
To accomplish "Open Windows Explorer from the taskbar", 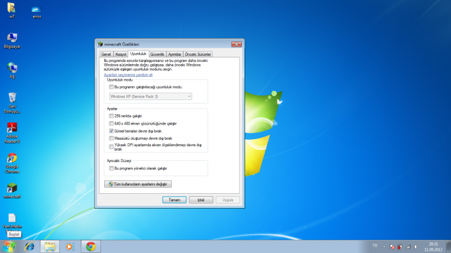I will [50, 246].
